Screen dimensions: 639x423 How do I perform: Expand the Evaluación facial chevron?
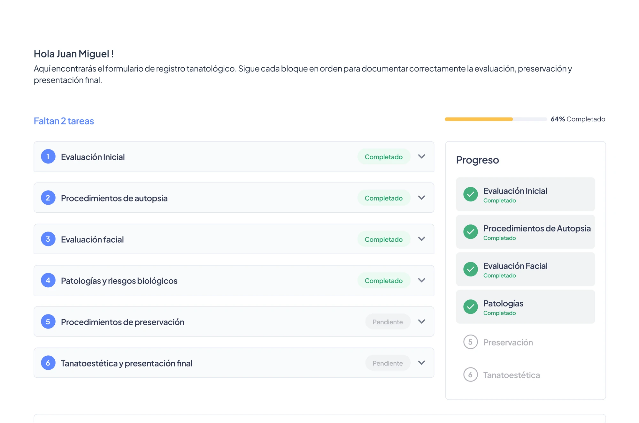(421, 239)
